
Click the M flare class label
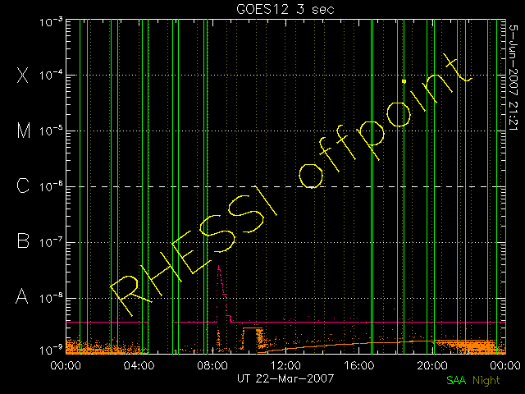coord(24,131)
